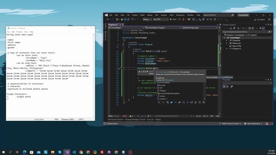Click the Live Share button text
Image resolution: width=276 pixels, height=155 pixels.
260,20
